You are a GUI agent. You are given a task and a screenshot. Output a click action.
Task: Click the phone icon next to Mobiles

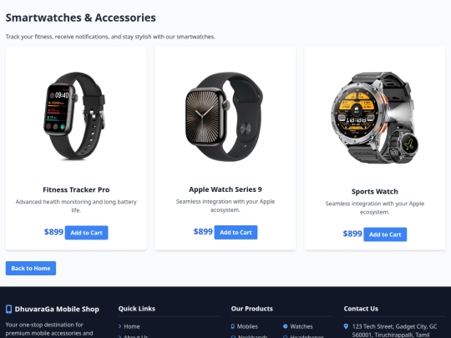click(233, 326)
